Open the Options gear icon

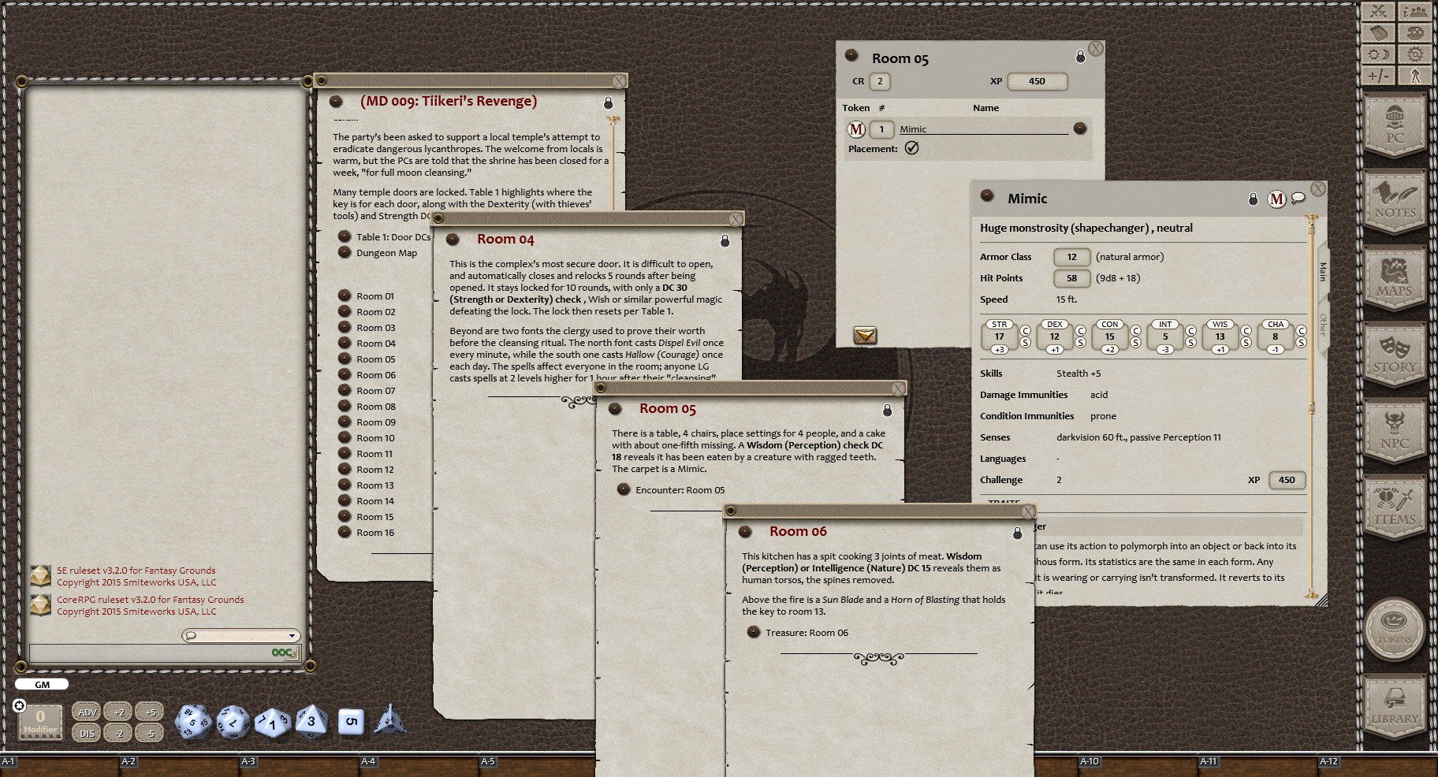1415,55
